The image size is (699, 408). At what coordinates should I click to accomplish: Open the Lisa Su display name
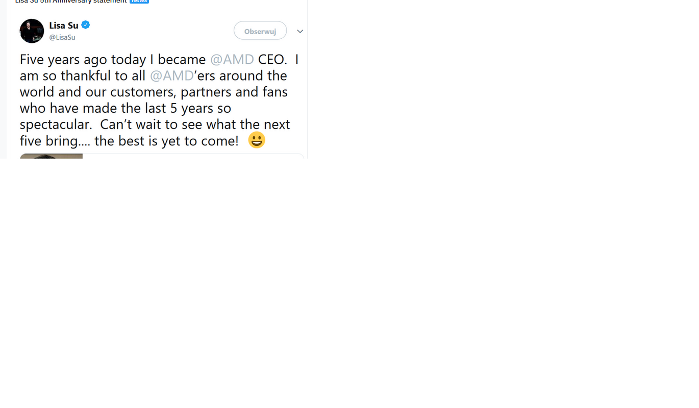(x=64, y=25)
